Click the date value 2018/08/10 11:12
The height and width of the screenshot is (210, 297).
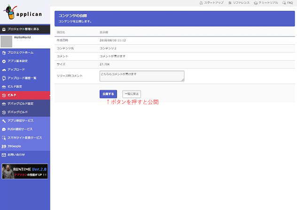pyautogui.click(x=113, y=40)
